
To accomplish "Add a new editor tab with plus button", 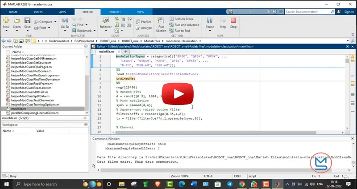I will pyautogui.click(x=126, y=52).
